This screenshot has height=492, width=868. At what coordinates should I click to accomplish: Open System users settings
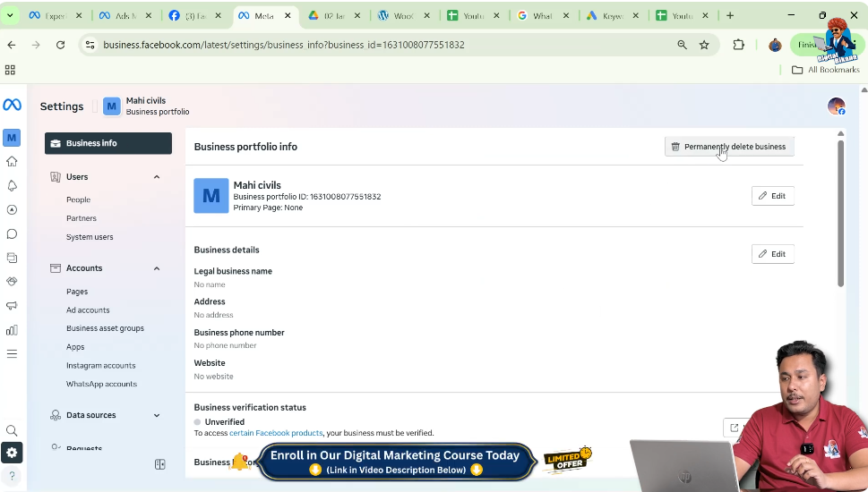coord(90,237)
